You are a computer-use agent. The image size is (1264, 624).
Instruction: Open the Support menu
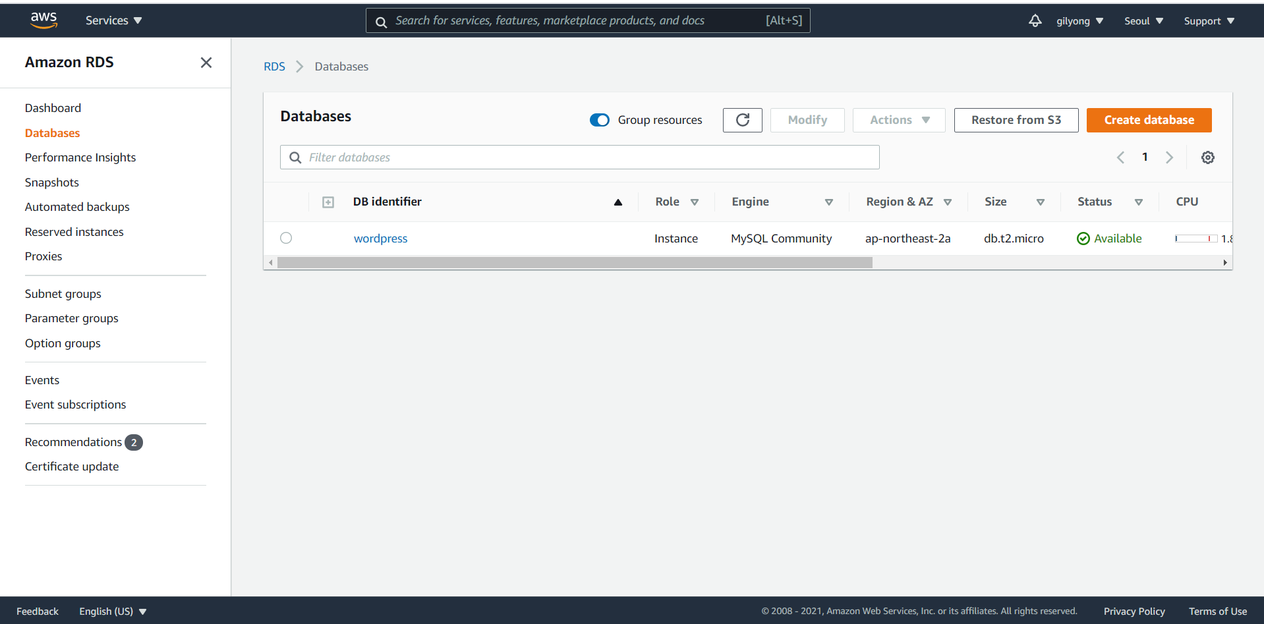pyautogui.click(x=1209, y=21)
